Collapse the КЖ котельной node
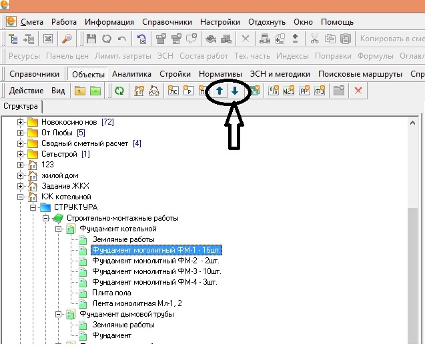Screen dimensions: 425x360 click(x=20, y=197)
